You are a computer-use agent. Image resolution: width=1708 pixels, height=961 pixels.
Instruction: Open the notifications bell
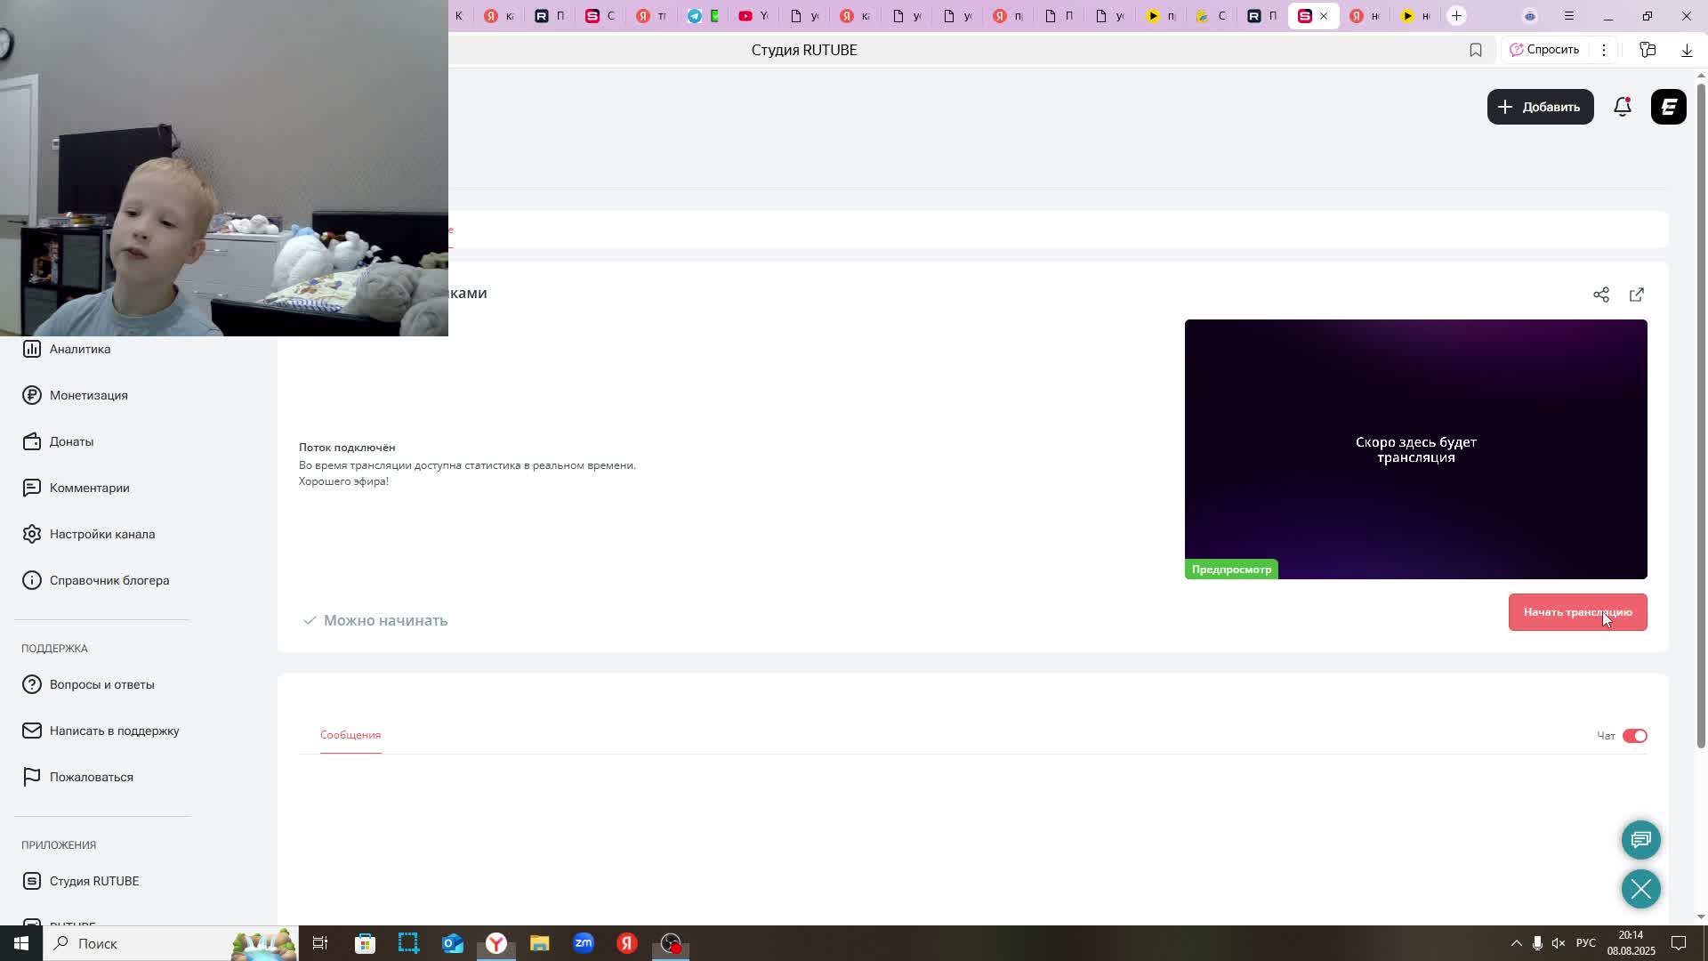click(1622, 107)
